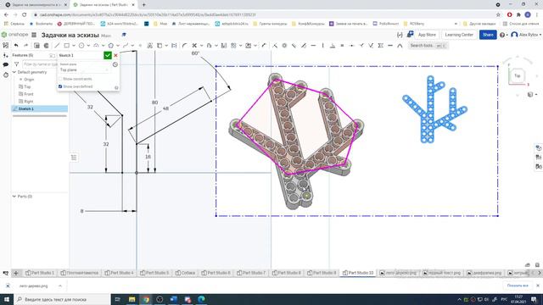
Task: Open the Learning Center
Action: pos(459,35)
